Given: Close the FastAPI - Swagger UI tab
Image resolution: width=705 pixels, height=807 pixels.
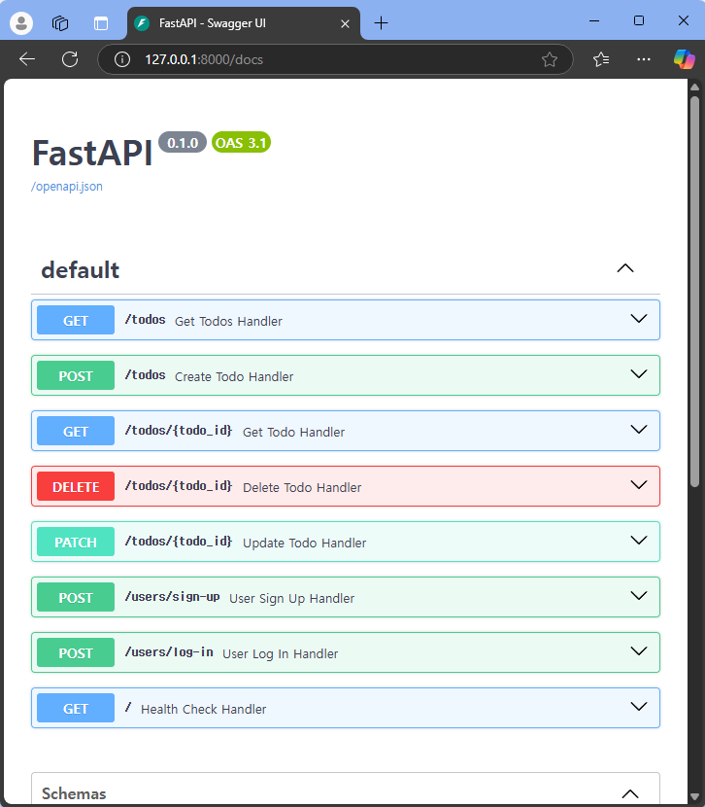Looking at the screenshot, I should pyautogui.click(x=346, y=23).
